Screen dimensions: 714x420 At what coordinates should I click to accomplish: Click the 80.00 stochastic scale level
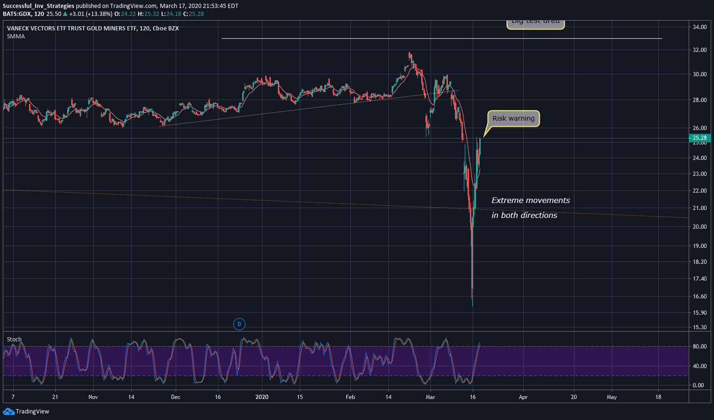[699, 347]
